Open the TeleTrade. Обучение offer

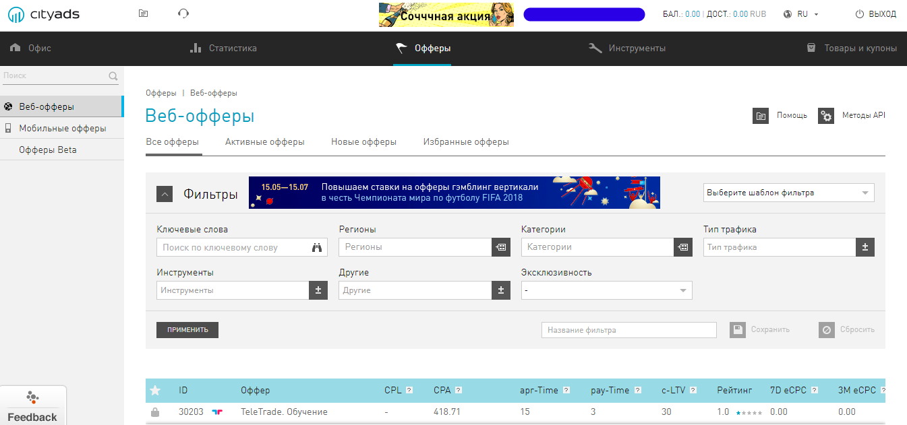click(284, 412)
